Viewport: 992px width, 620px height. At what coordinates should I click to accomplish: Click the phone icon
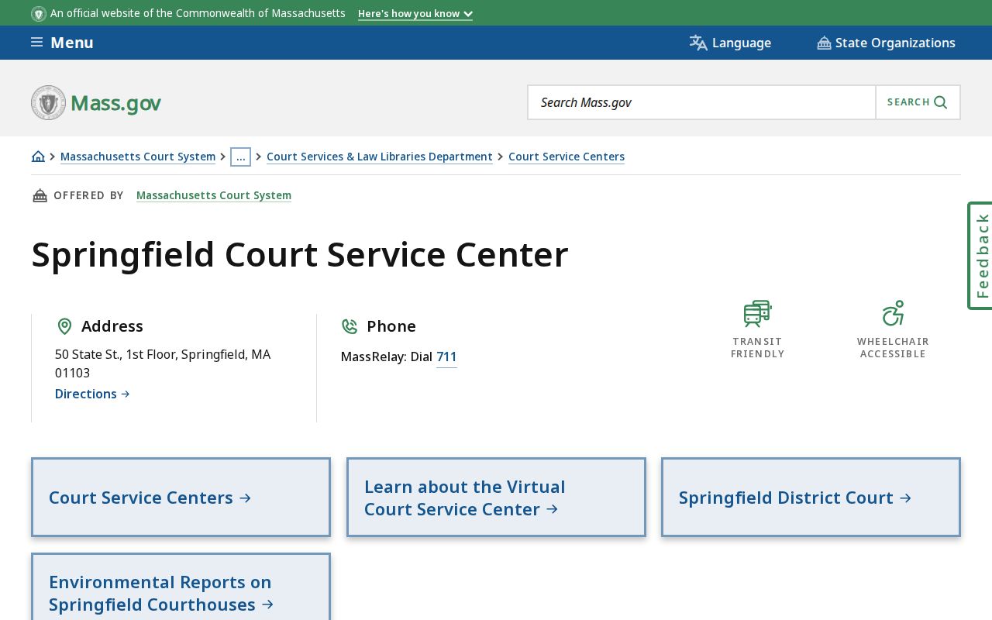click(x=350, y=326)
